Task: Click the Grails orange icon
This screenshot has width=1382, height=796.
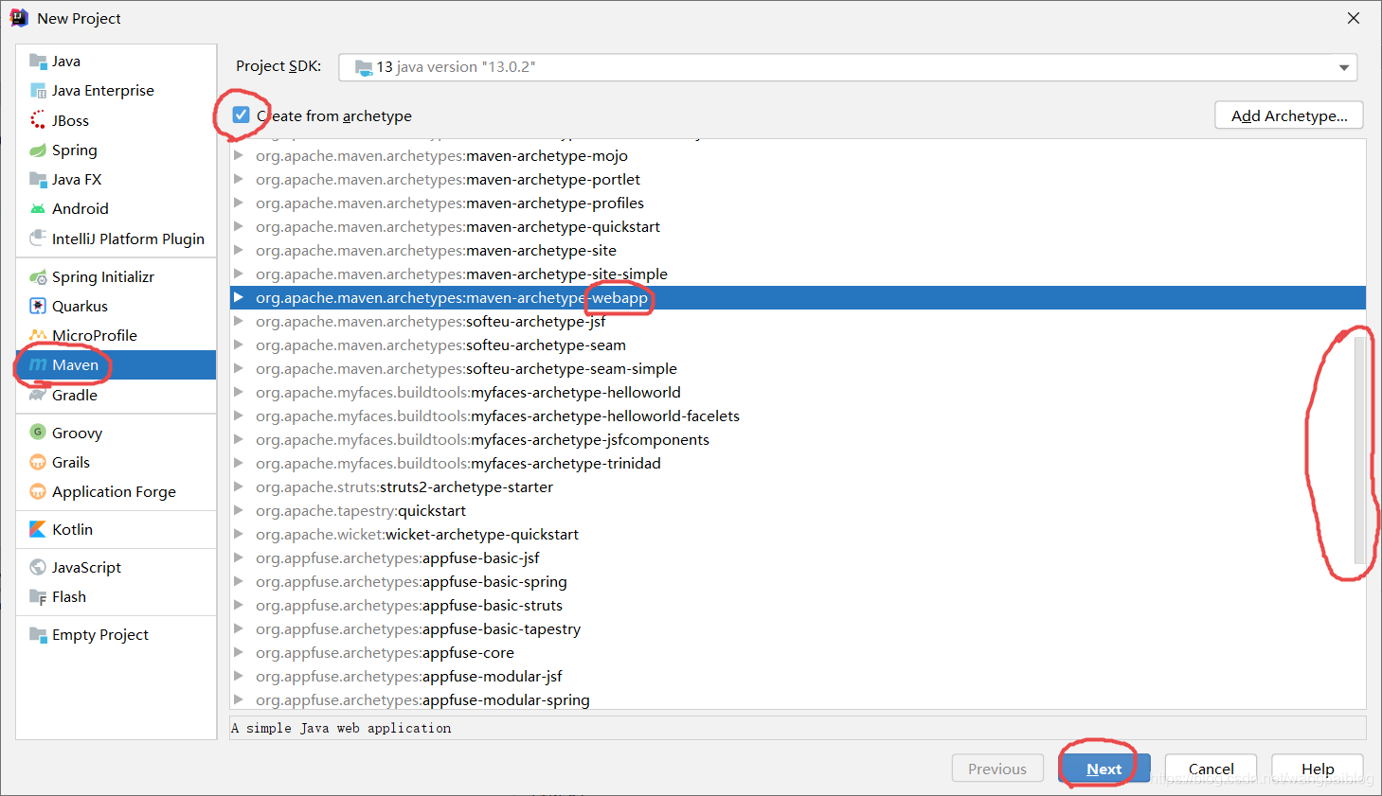Action: pyautogui.click(x=38, y=462)
